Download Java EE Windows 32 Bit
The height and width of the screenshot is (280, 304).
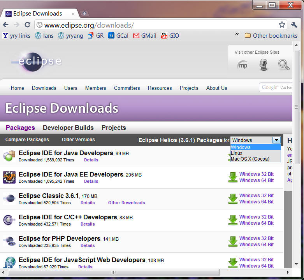(x=256, y=174)
